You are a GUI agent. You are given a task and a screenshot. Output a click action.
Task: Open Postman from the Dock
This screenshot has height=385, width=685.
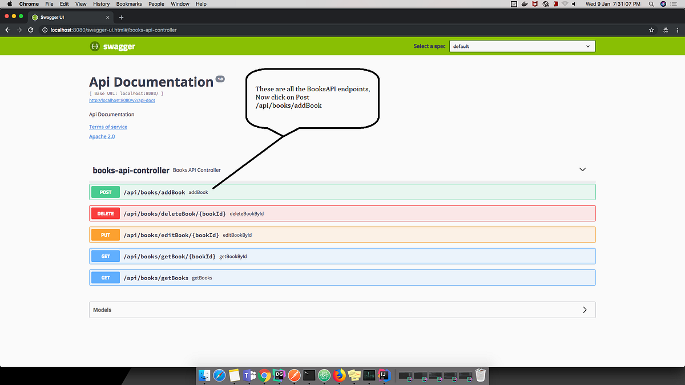294,375
